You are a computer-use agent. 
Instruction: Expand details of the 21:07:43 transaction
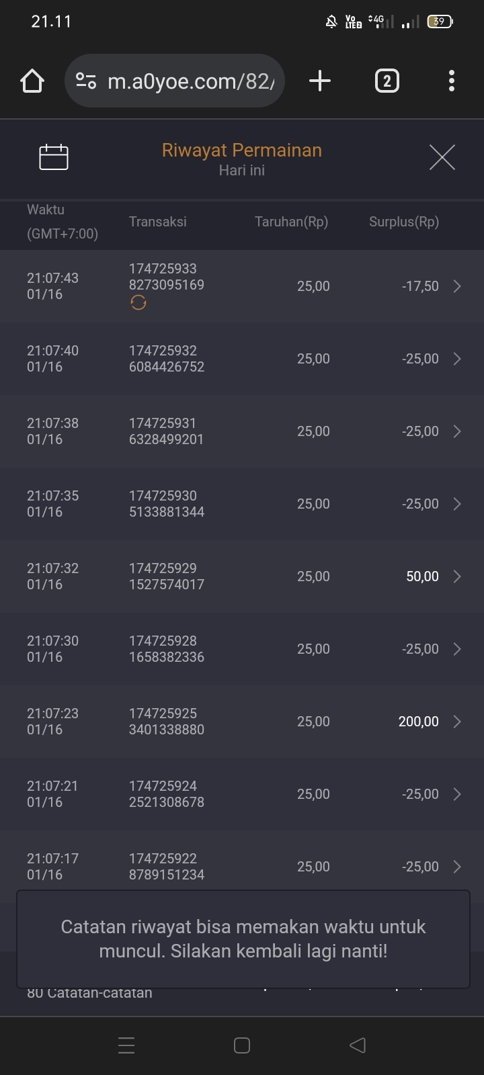pos(457,286)
